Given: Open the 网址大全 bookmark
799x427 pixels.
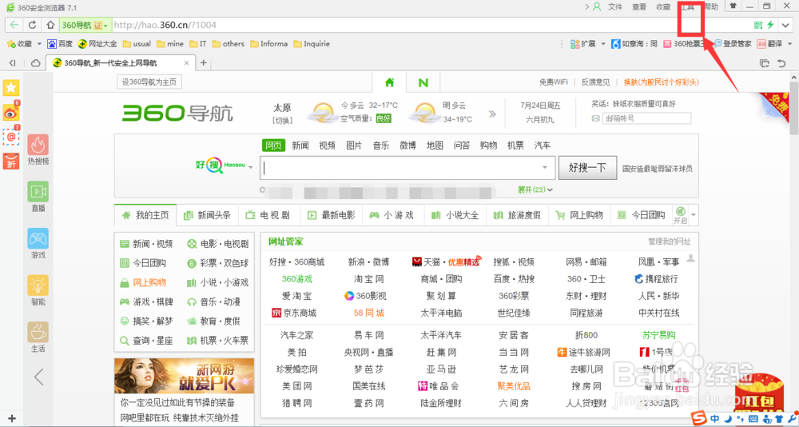Looking at the screenshot, I should click(x=97, y=44).
